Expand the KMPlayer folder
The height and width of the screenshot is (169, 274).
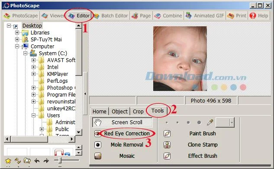[34, 74]
